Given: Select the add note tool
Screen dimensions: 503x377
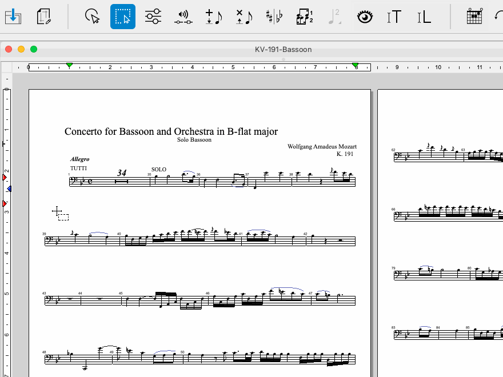Looking at the screenshot, I should pos(214,17).
